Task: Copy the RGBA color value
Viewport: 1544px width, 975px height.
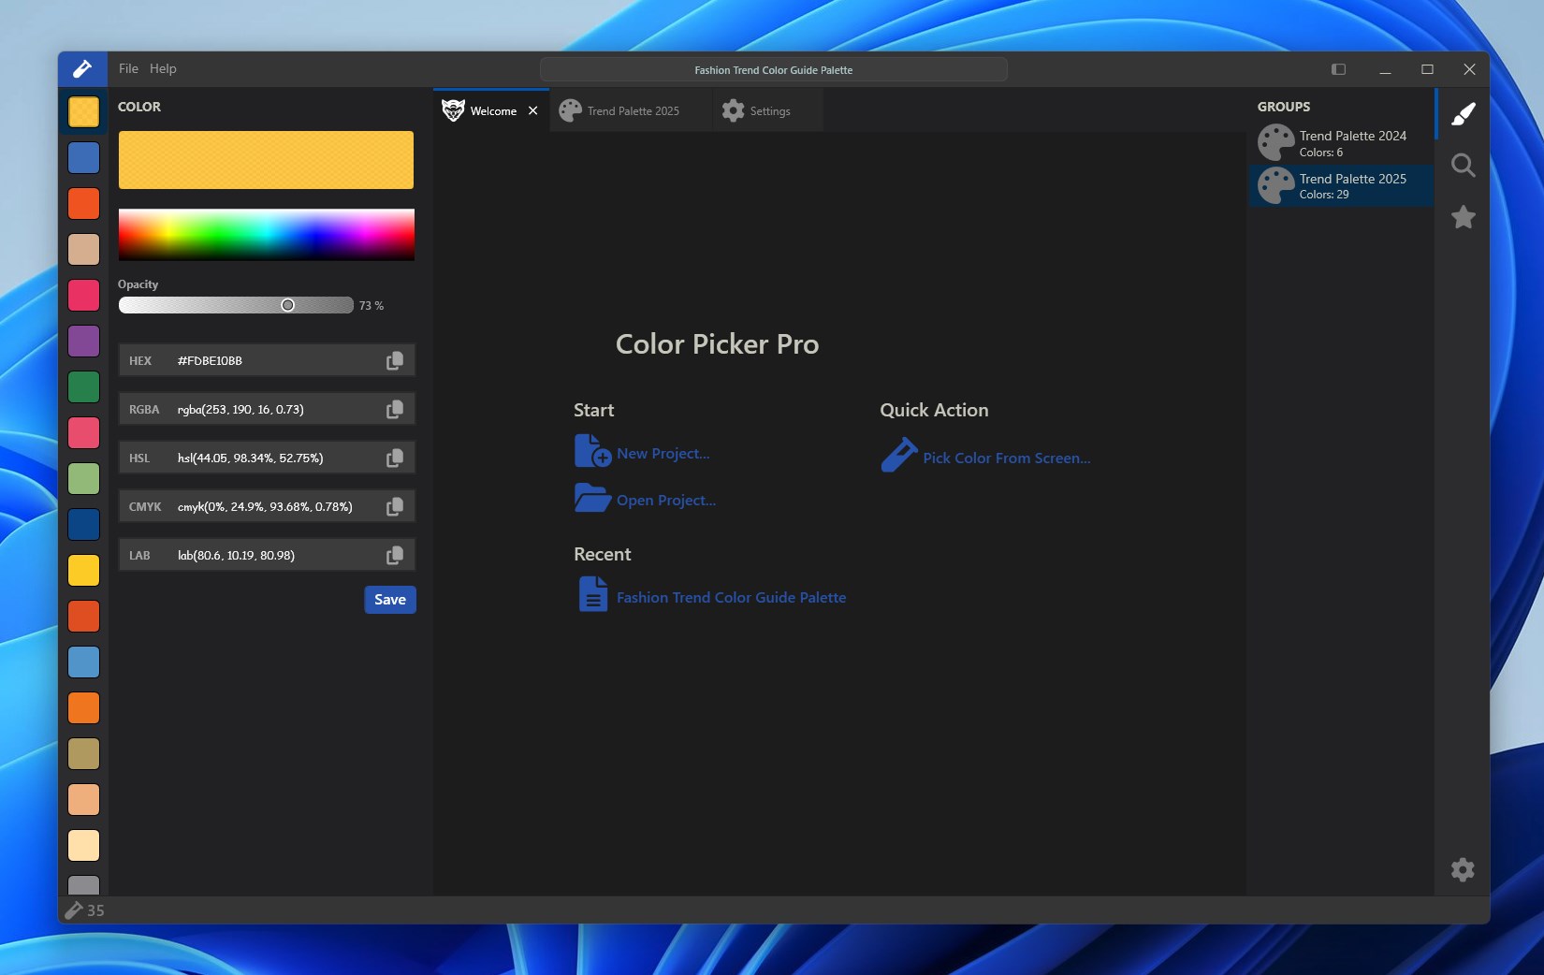Action: pos(395,409)
